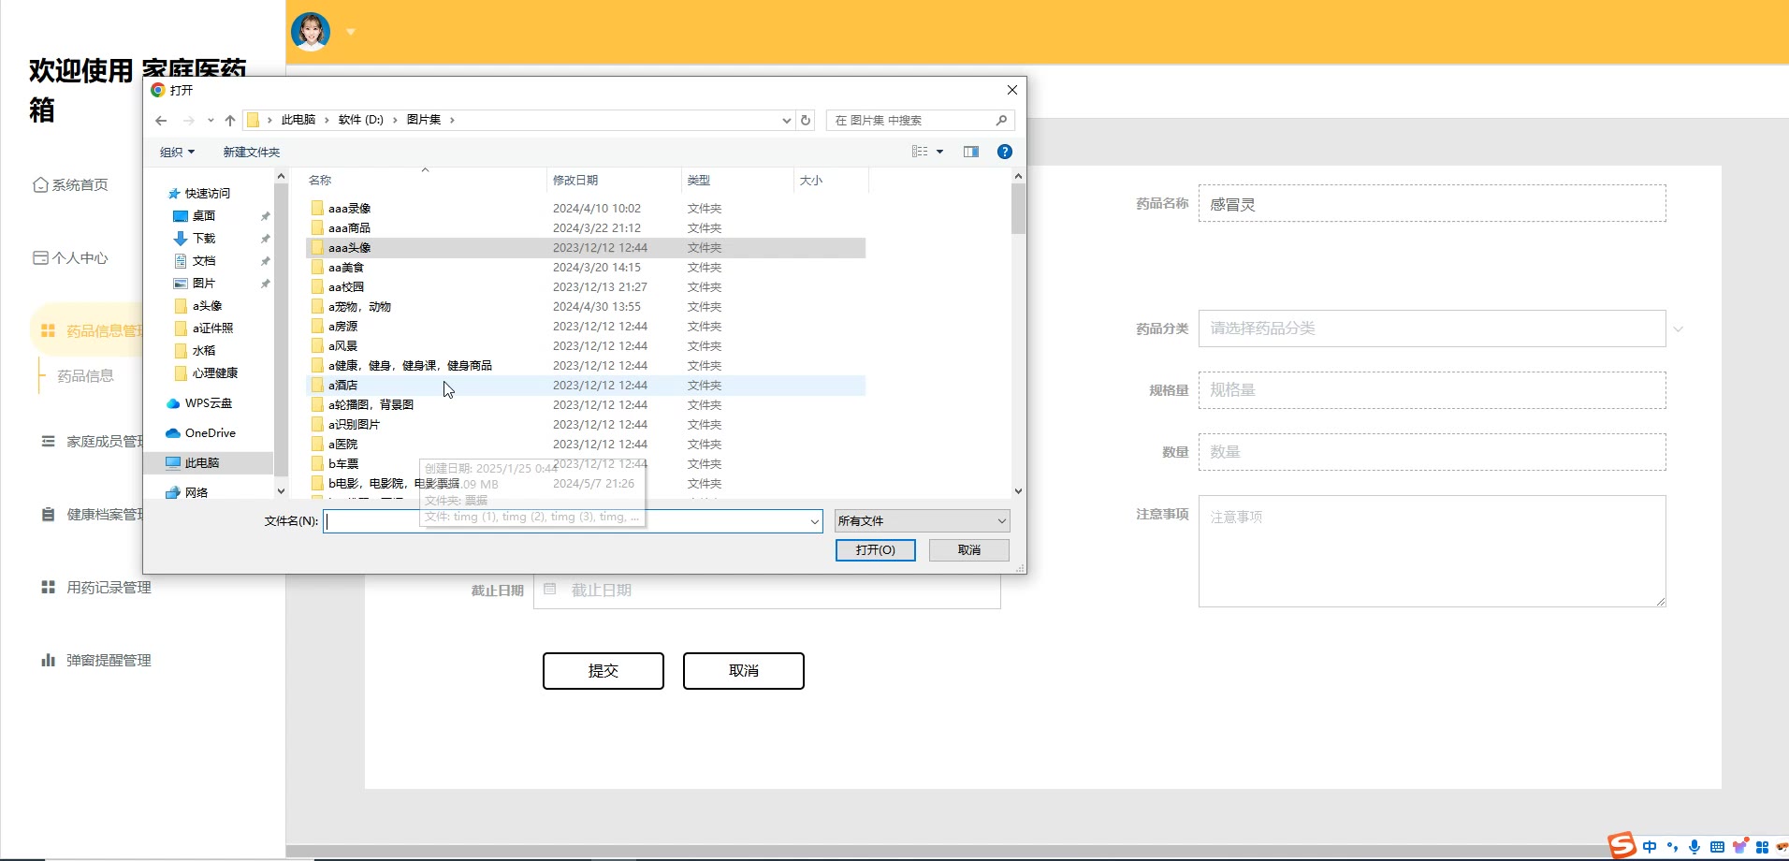Image resolution: width=1789 pixels, height=861 pixels.
Task: Toggle the preview pane icon
Action: coord(971,152)
